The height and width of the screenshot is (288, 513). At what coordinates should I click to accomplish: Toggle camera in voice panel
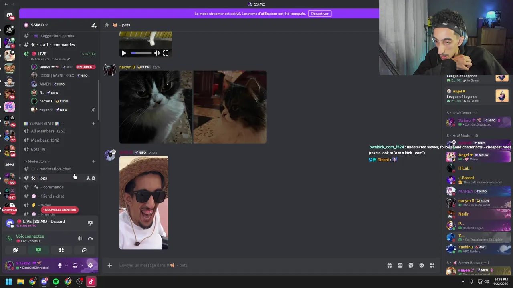click(16, 250)
